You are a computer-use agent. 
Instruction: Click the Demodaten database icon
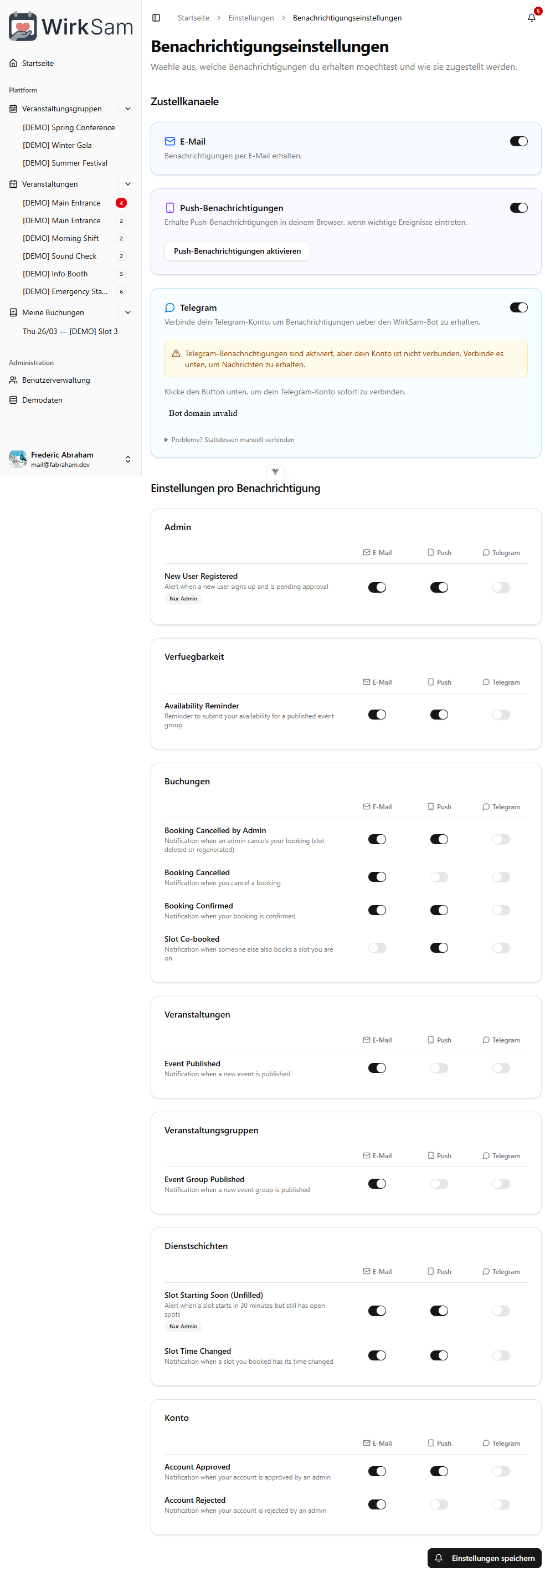(x=13, y=400)
